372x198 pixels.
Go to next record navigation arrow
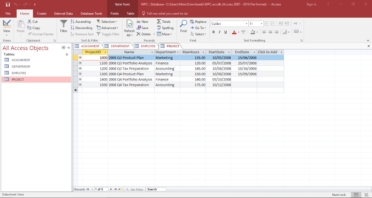(x=111, y=189)
